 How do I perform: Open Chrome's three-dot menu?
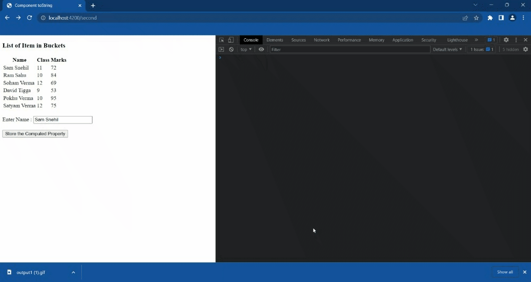(524, 18)
